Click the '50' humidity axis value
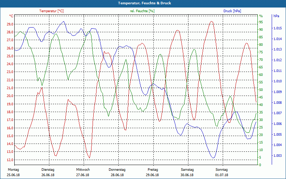Viewport: 286px width, 179px height. (261, 90)
